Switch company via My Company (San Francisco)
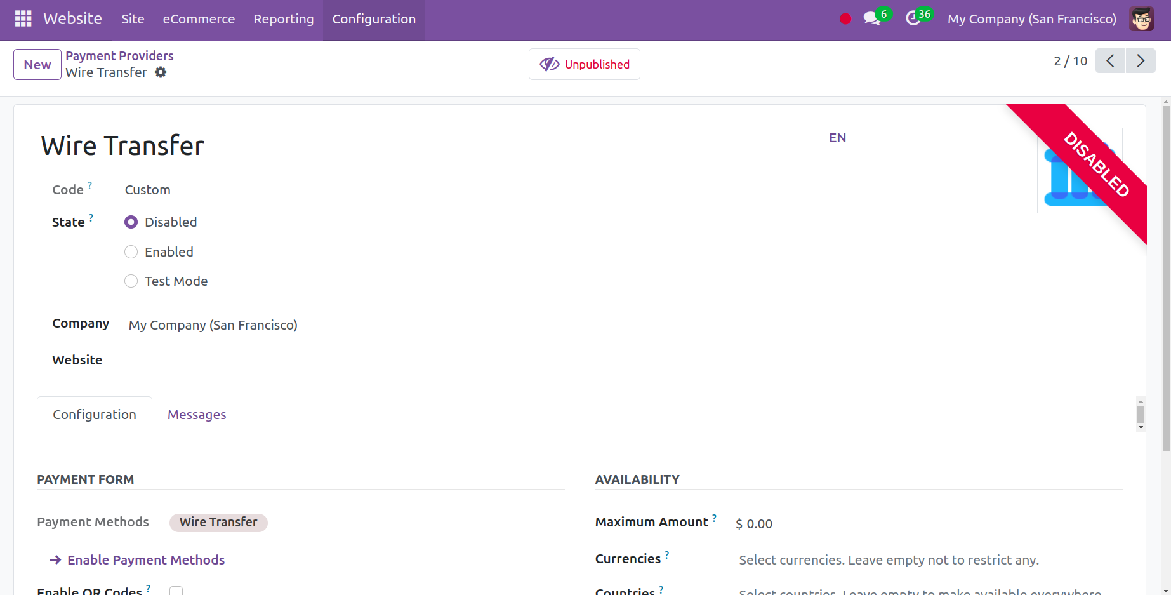The width and height of the screenshot is (1171, 595). [1031, 19]
